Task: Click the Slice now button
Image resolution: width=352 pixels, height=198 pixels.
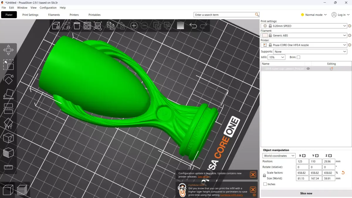Action: [306, 193]
